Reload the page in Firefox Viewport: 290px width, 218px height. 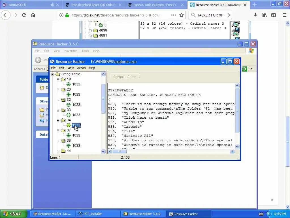pos(24,15)
